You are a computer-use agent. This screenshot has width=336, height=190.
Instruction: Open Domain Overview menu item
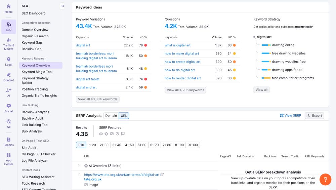coord(35,30)
